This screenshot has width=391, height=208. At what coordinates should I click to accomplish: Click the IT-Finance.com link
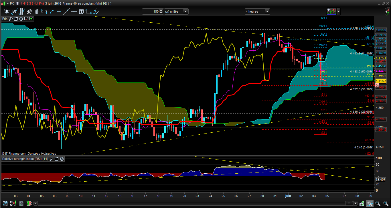coord(16,154)
